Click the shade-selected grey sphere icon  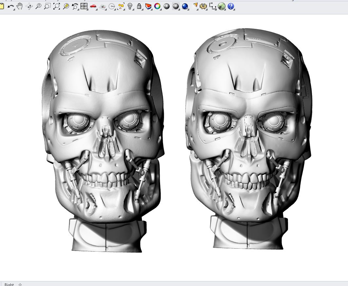[x=176, y=6]
